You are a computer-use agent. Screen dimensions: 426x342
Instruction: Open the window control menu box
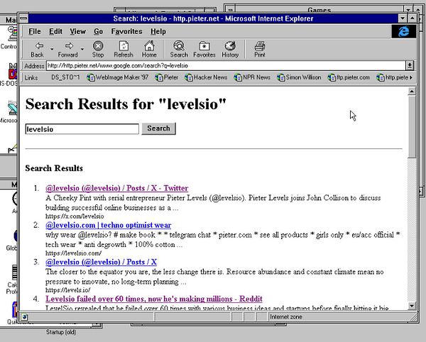(x=23, y=18)
